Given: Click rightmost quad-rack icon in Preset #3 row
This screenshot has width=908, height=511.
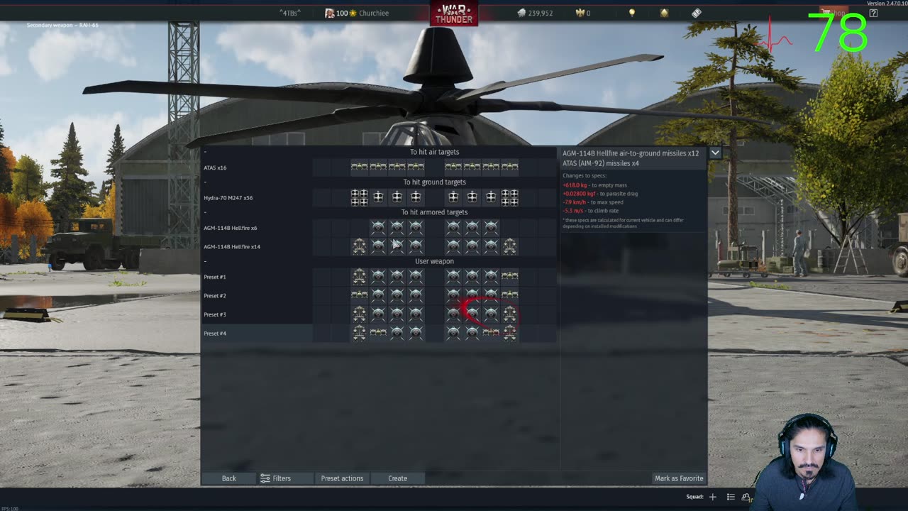Looking at the screenshot, I should [x=509, y=314].
